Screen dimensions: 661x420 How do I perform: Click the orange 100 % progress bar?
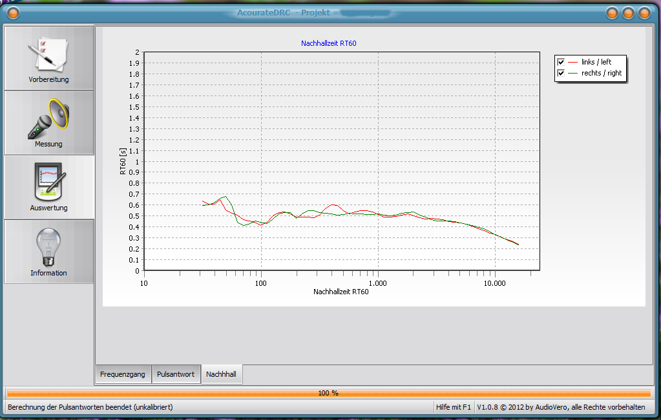point(328,393)
